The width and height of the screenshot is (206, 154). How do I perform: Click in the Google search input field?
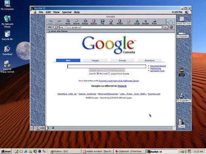click(x=107, y=67)
